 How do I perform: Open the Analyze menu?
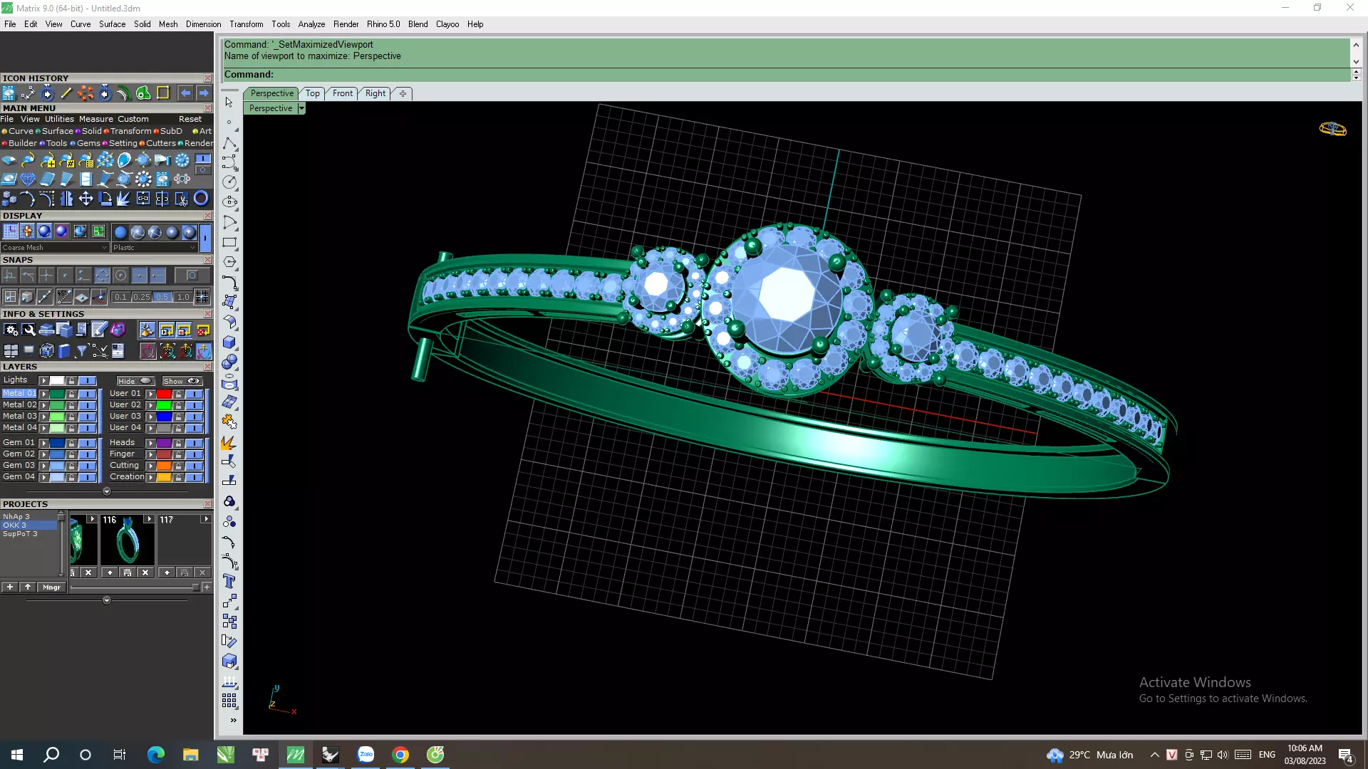[x=311, y=24]
